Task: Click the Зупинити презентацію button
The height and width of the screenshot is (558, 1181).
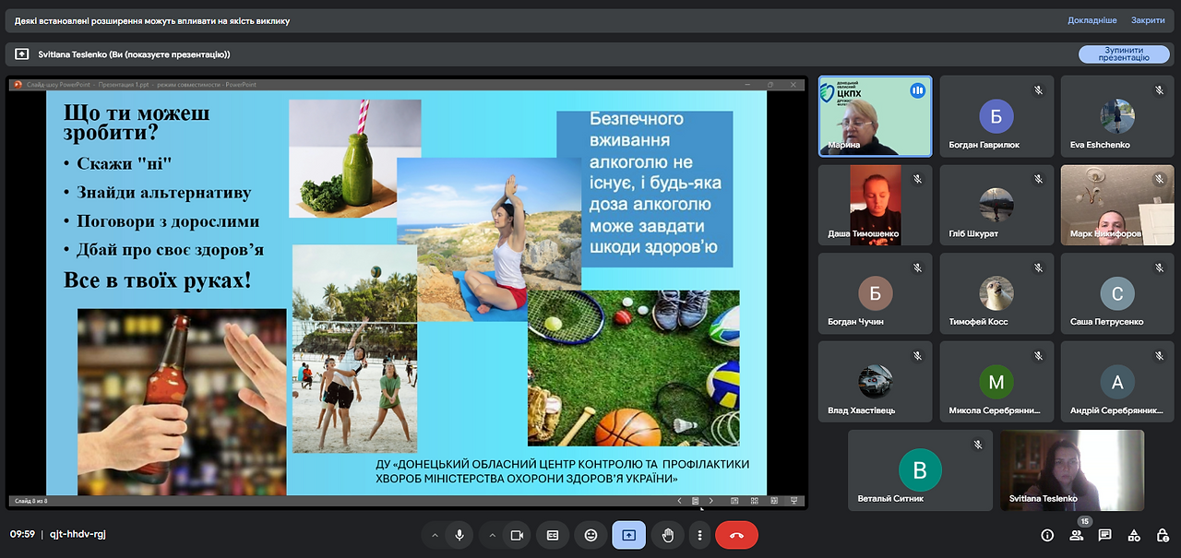Action: 1124,54
